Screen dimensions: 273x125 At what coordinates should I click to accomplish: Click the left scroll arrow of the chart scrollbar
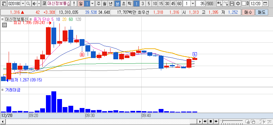pos(3,121)
